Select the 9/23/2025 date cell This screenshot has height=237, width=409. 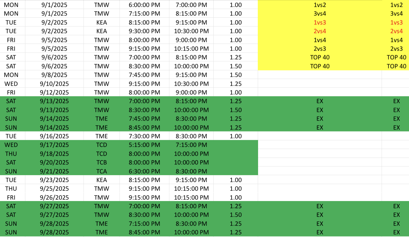tap(54, 180)
